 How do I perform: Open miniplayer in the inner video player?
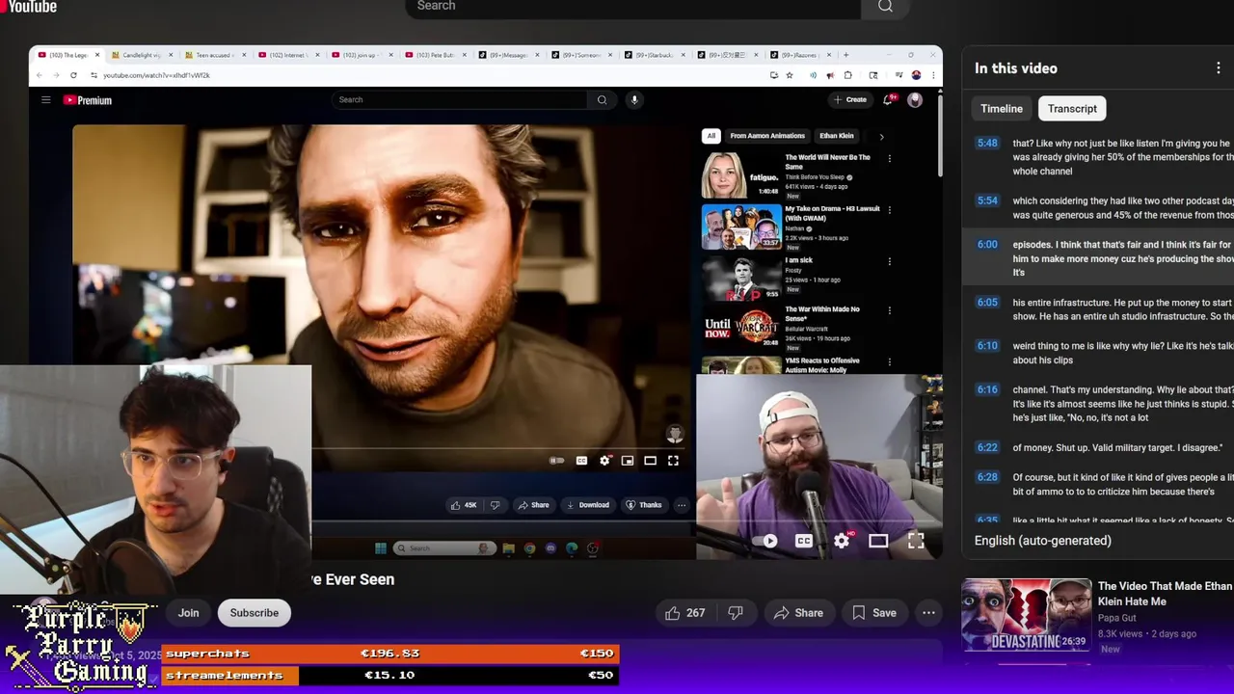(628, 461)
